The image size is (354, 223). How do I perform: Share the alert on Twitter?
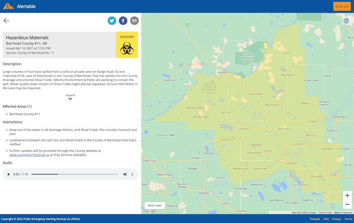[112, 21]
